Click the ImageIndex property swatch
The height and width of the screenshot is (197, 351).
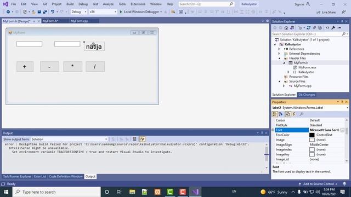[x=312, y=149]
